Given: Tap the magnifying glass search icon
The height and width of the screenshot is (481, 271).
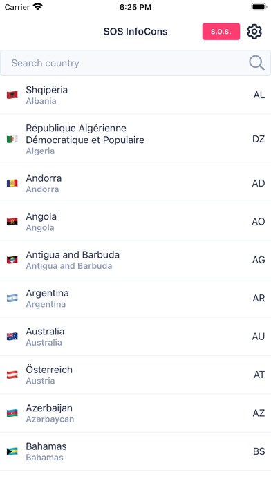Looking at the screenshot, I should (256, 63).
